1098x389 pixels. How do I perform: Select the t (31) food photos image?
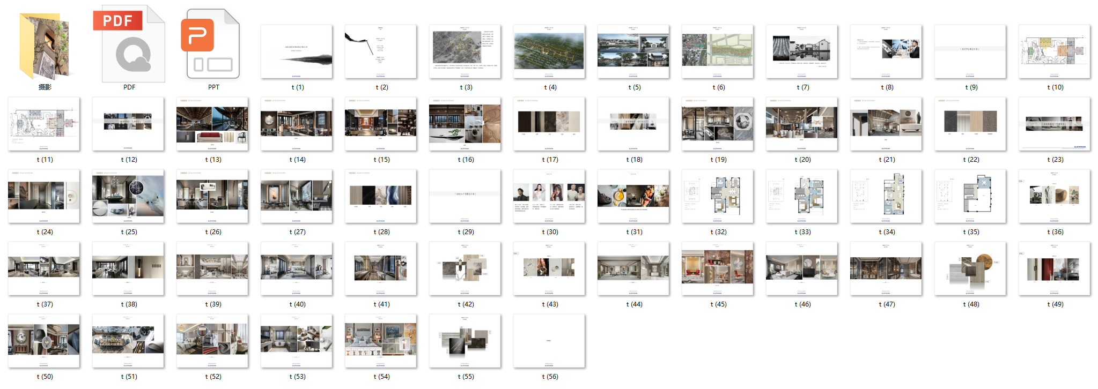[x=633, y=197]
